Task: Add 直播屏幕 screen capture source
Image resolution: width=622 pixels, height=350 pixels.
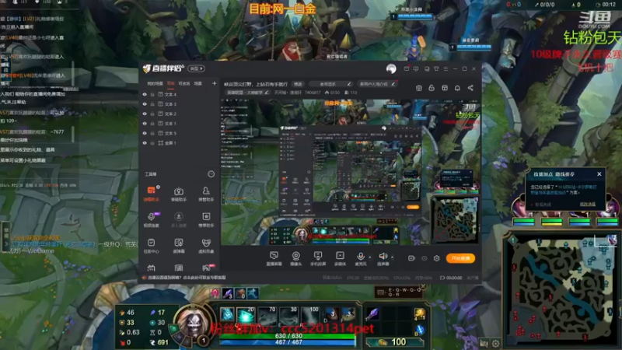Action: [274, 258]
